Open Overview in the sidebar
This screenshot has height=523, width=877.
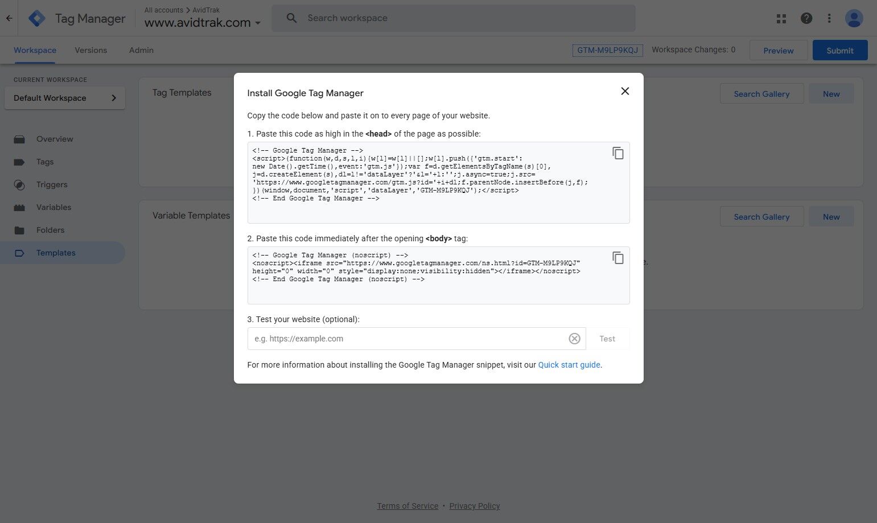tap(63, 139)
